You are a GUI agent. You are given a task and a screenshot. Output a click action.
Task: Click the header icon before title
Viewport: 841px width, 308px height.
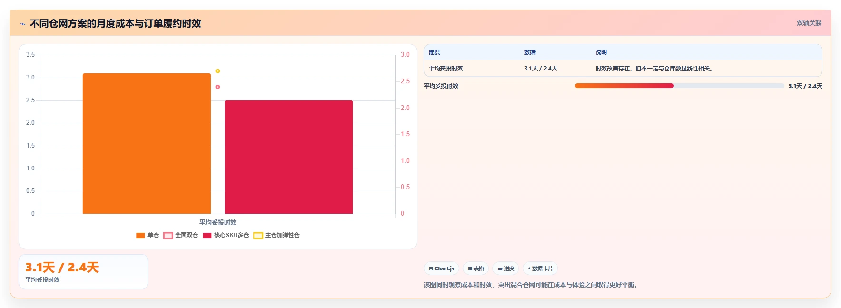(22, 24)
